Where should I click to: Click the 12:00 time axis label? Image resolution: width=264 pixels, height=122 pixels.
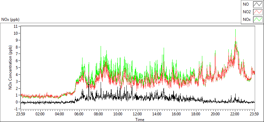pyautogui.click(x=137, y=114)
